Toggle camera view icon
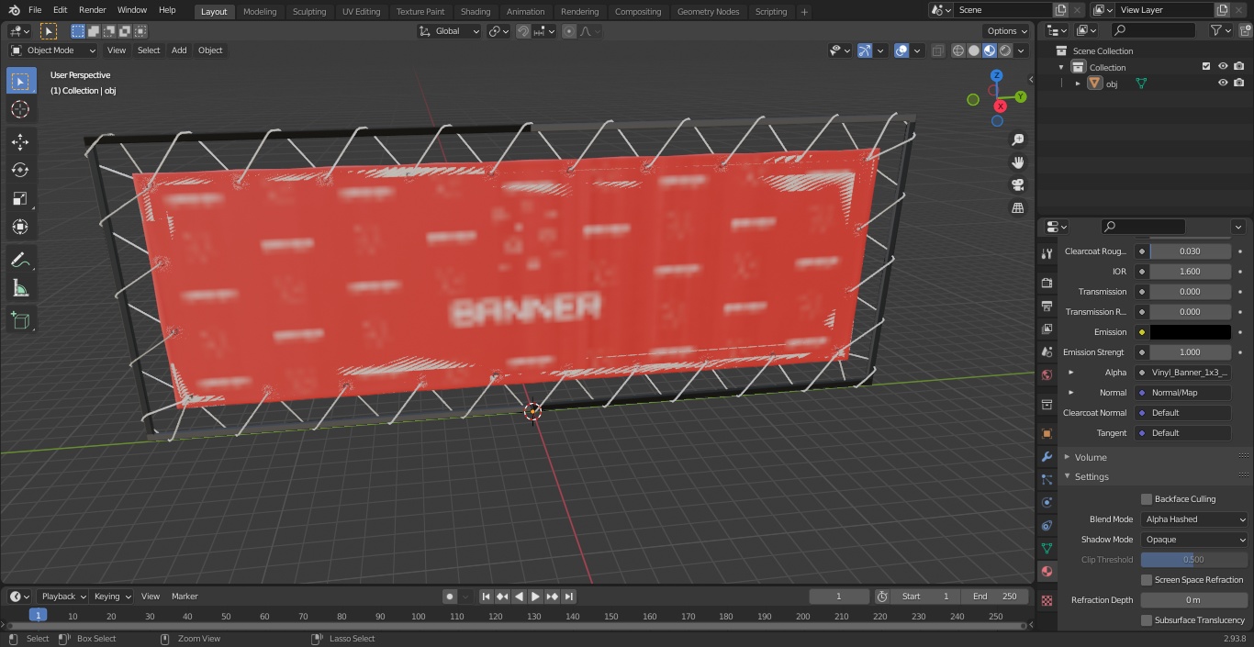 (1018, 185)
